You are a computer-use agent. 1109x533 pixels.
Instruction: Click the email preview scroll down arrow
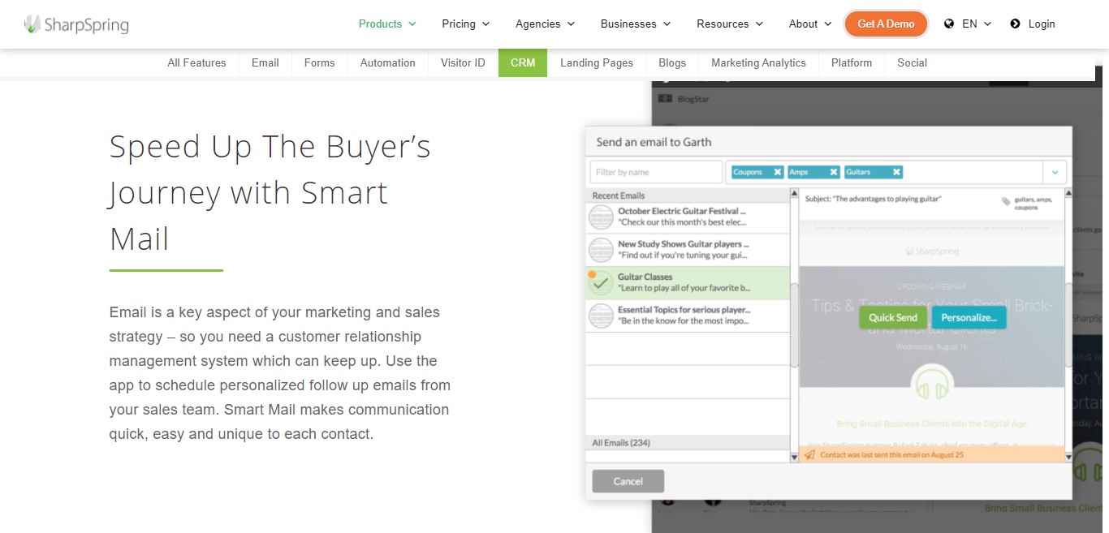1068,458
